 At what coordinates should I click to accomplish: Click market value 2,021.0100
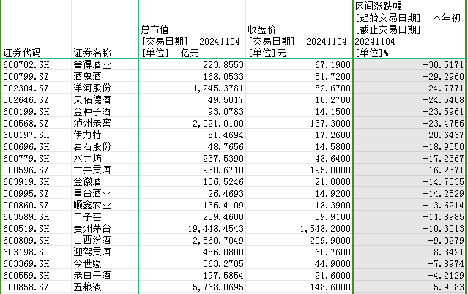(x=192, y=123)
